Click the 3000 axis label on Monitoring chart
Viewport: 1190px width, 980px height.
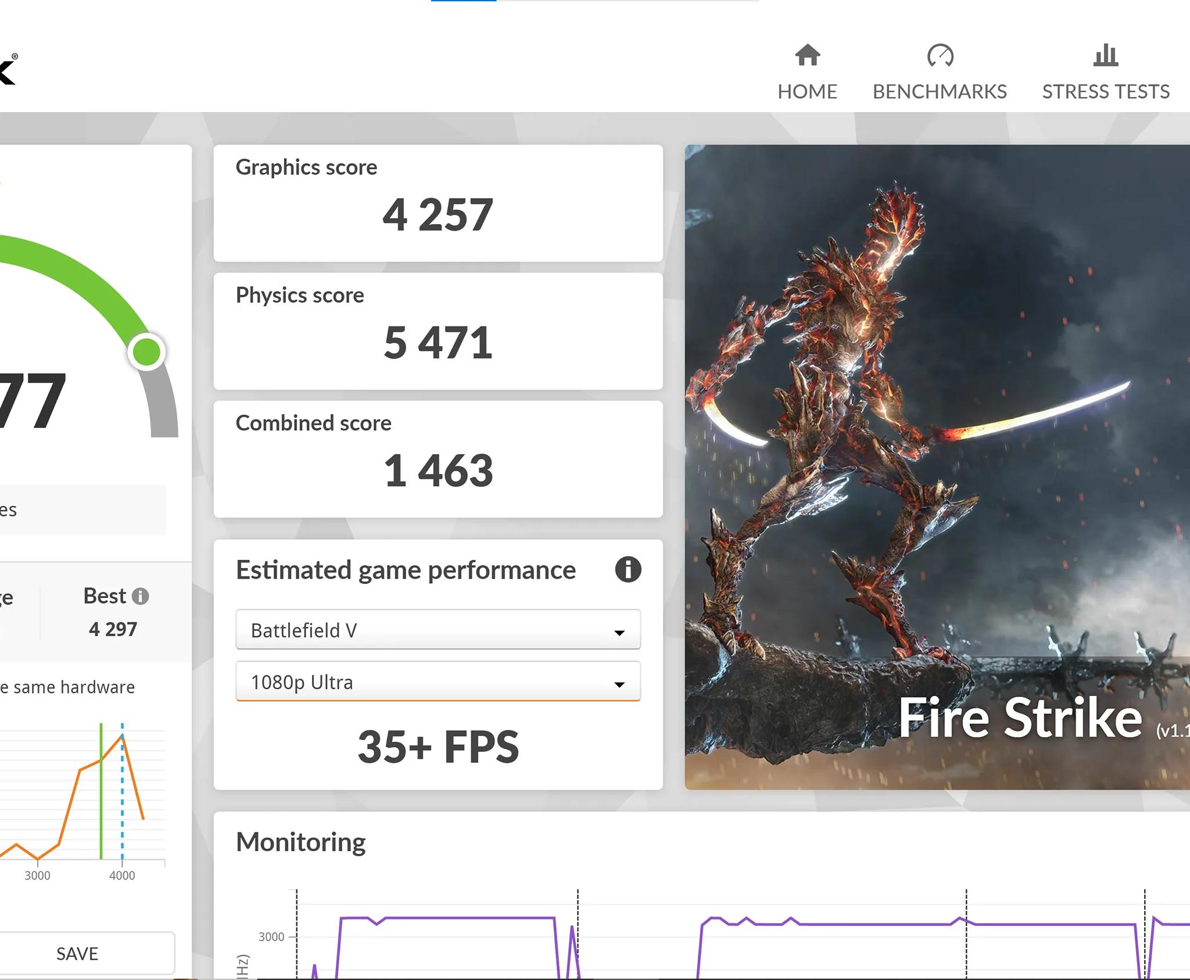[271, 936]
